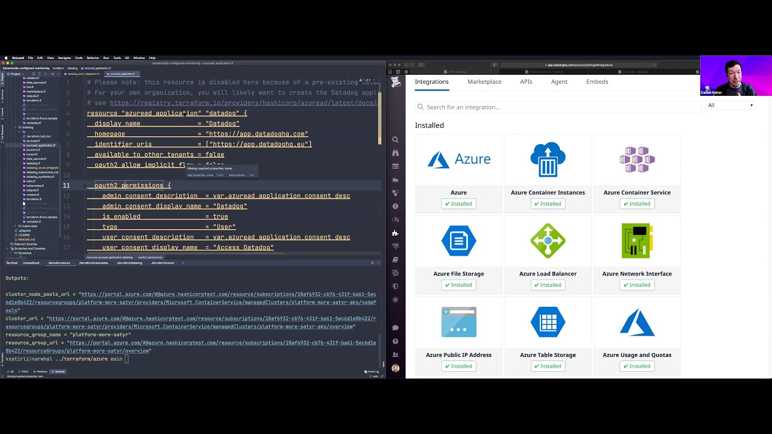Viewport: 772px width, 434px height.
Task: Open the File menu in GoLand
Action: pos(30,58)
